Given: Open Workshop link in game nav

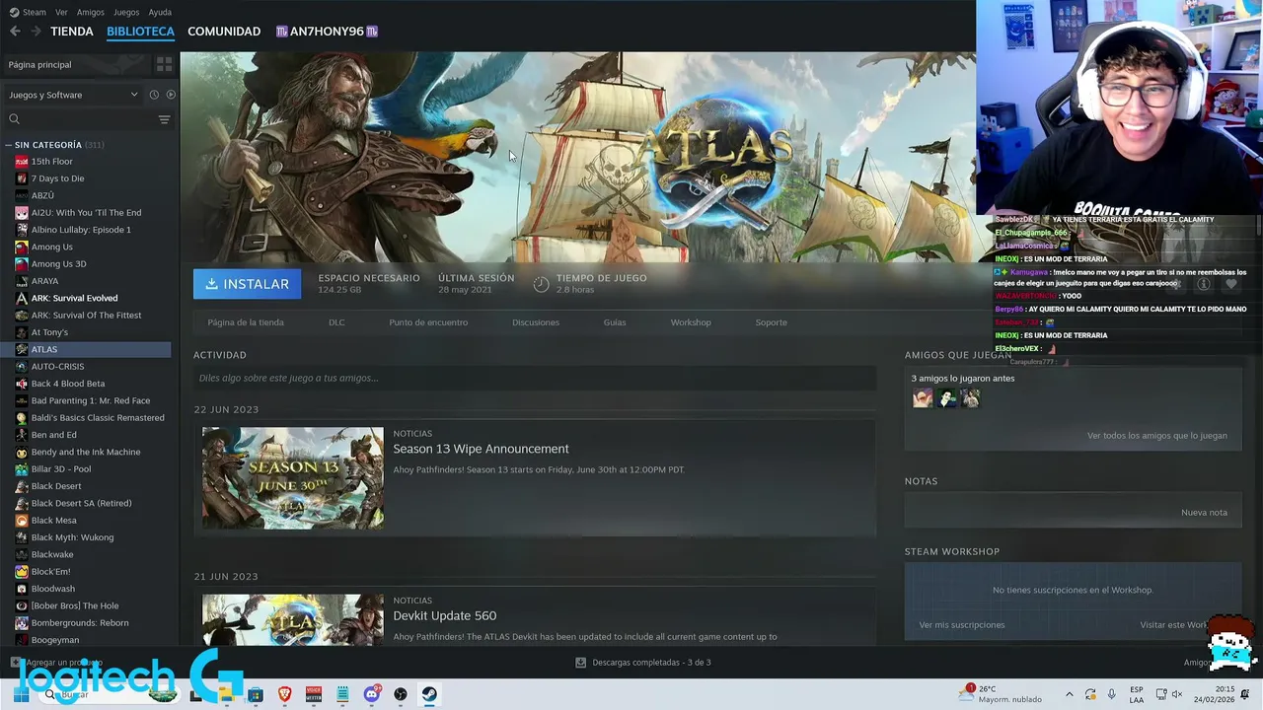Looking at the screenshot, I should (691, 322).
